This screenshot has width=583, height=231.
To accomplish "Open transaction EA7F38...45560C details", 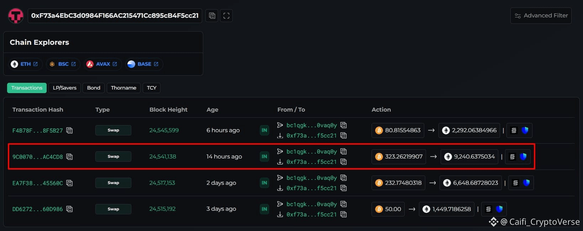I will tap(37, 183).
